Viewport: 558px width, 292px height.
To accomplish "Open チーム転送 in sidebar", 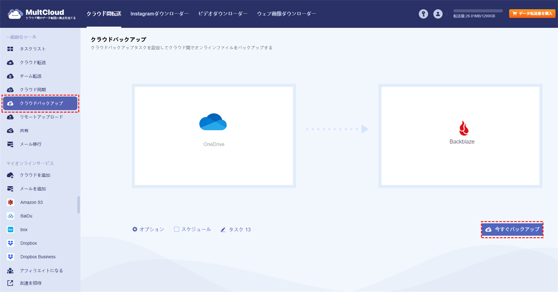I will point(31,76).
